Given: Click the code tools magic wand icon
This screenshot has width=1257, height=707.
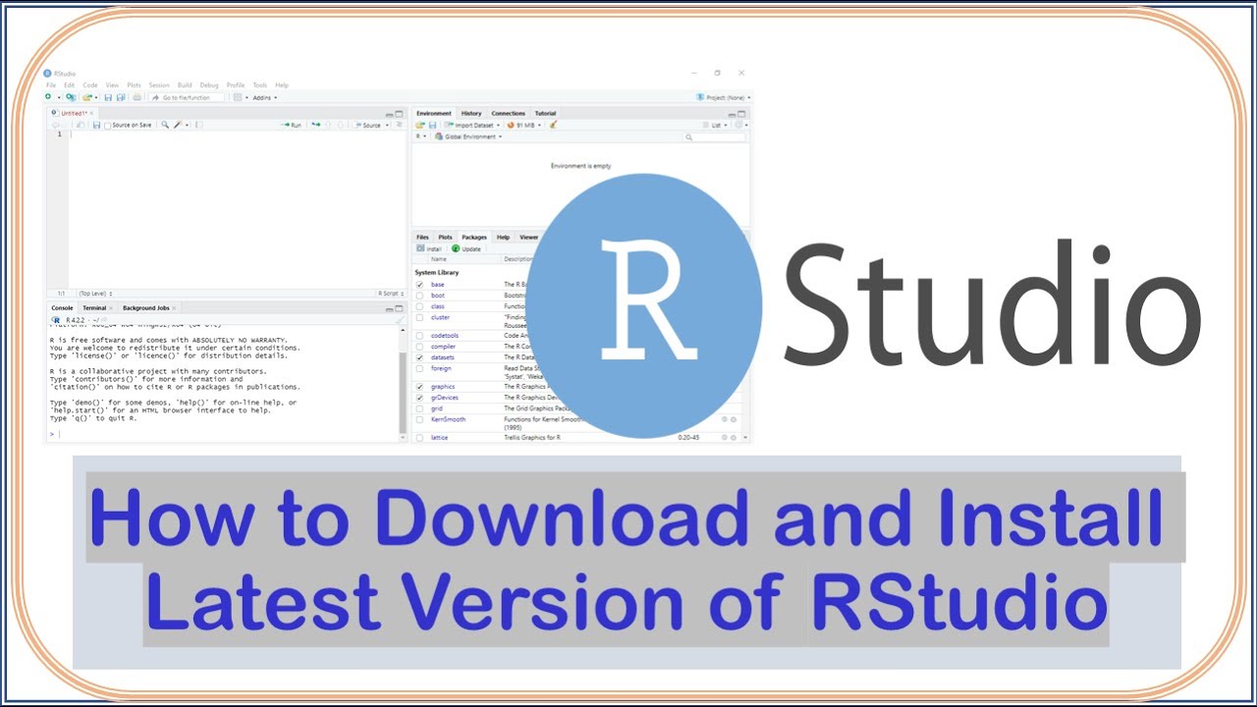Looking at the screenshot, I should coord(178,125).
